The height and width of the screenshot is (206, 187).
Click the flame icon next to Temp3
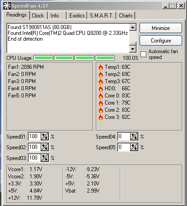(101, 81)
